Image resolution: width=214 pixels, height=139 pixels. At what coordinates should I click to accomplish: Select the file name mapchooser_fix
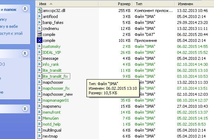point(56,88)
